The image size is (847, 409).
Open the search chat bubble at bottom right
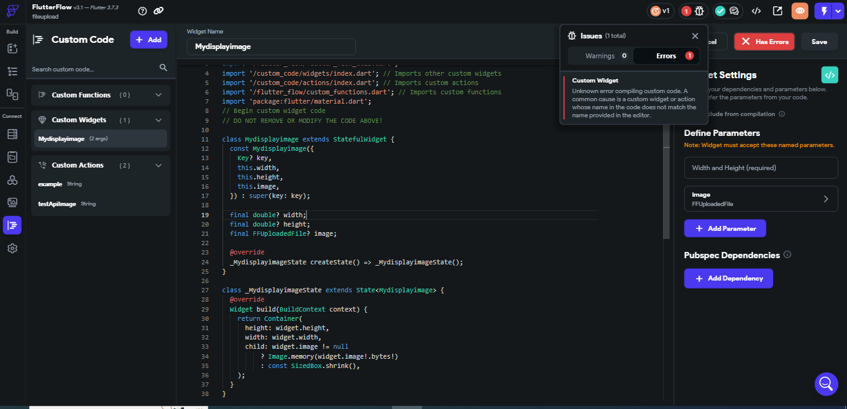pyautogui.click(x=826, y=384)
